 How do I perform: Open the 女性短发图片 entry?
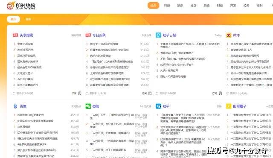click(25, 73)
